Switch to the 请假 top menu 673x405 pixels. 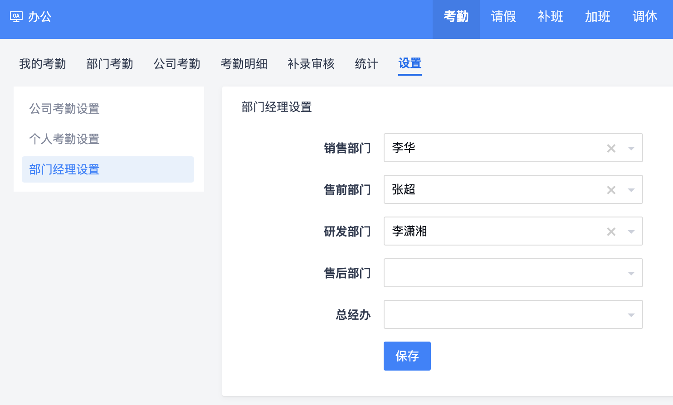503,17
